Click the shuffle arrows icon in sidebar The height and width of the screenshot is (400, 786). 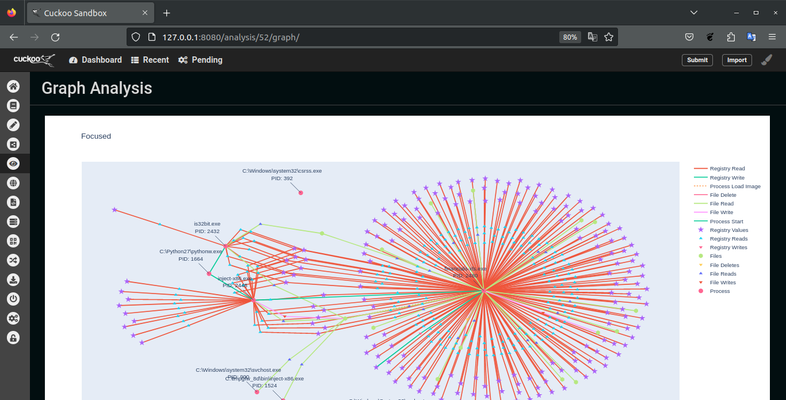13,260
